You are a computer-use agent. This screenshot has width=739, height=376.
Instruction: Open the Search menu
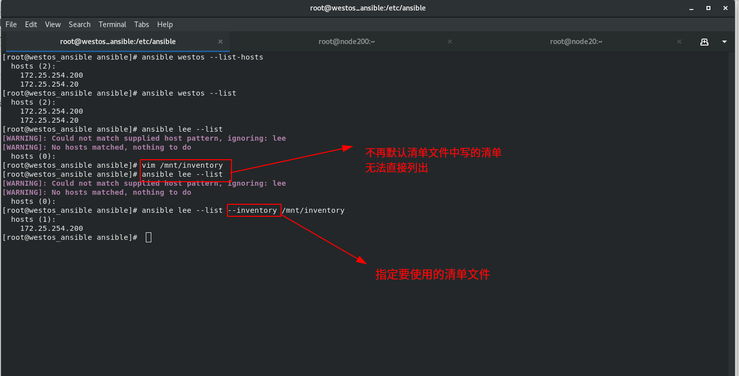click(80, 25)
